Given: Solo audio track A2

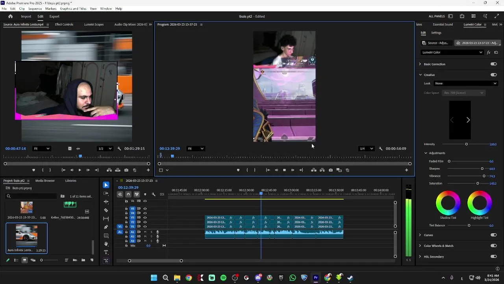Looking at the screenshot, I should coord(151,236).
